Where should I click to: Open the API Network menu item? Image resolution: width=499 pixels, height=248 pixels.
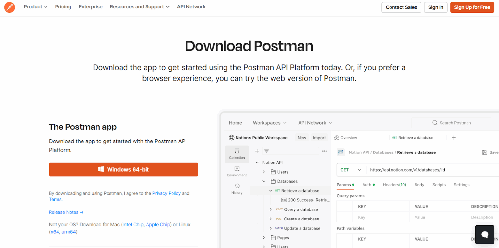tap(191, 7)
